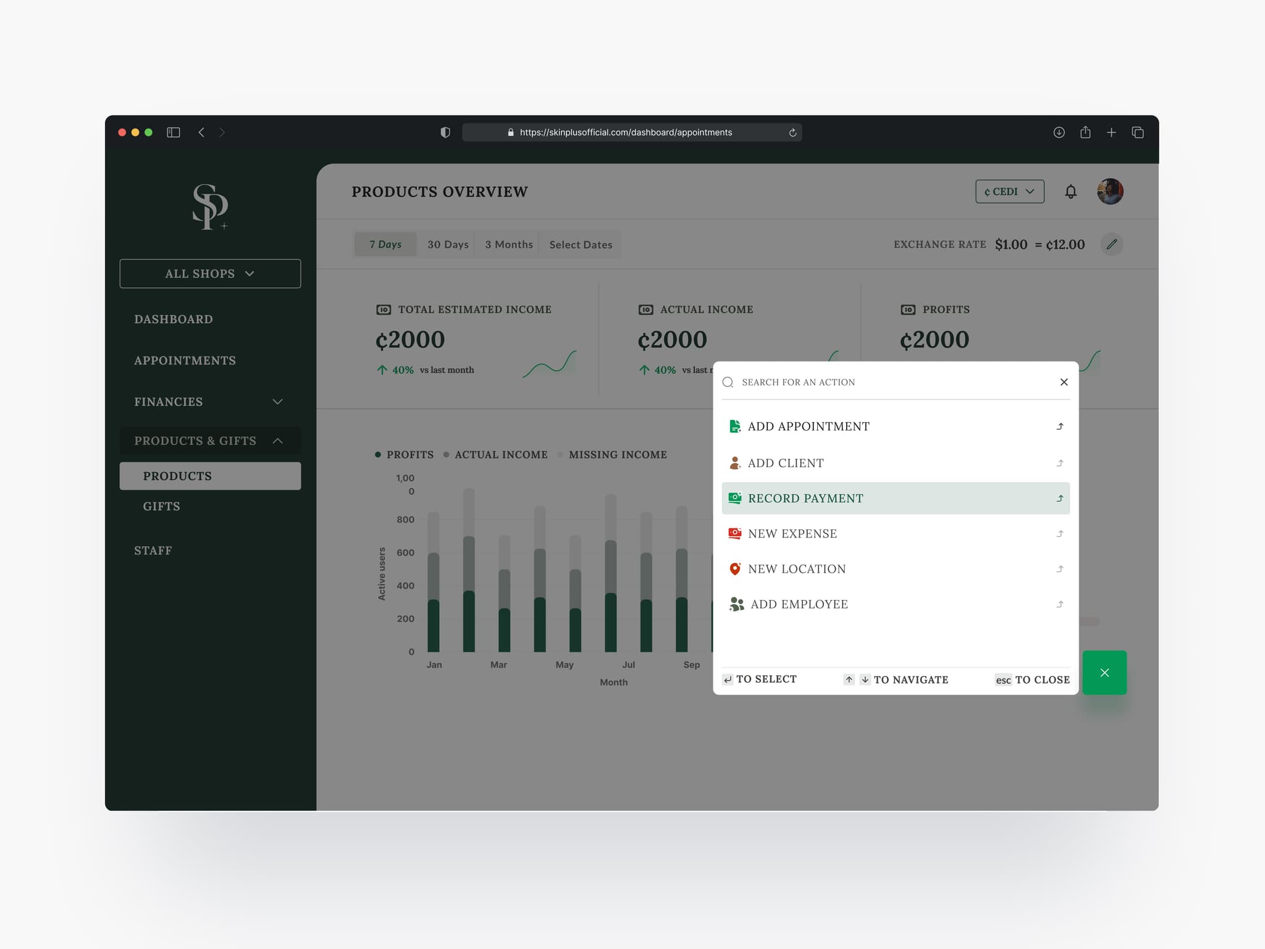The width and height of the screenshot is (1265, 949).
Task: Reload page from address bar icon
Action: pos(792,133)
